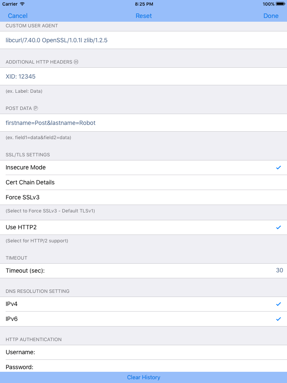Select the Password authentication field

coord(143,366)
